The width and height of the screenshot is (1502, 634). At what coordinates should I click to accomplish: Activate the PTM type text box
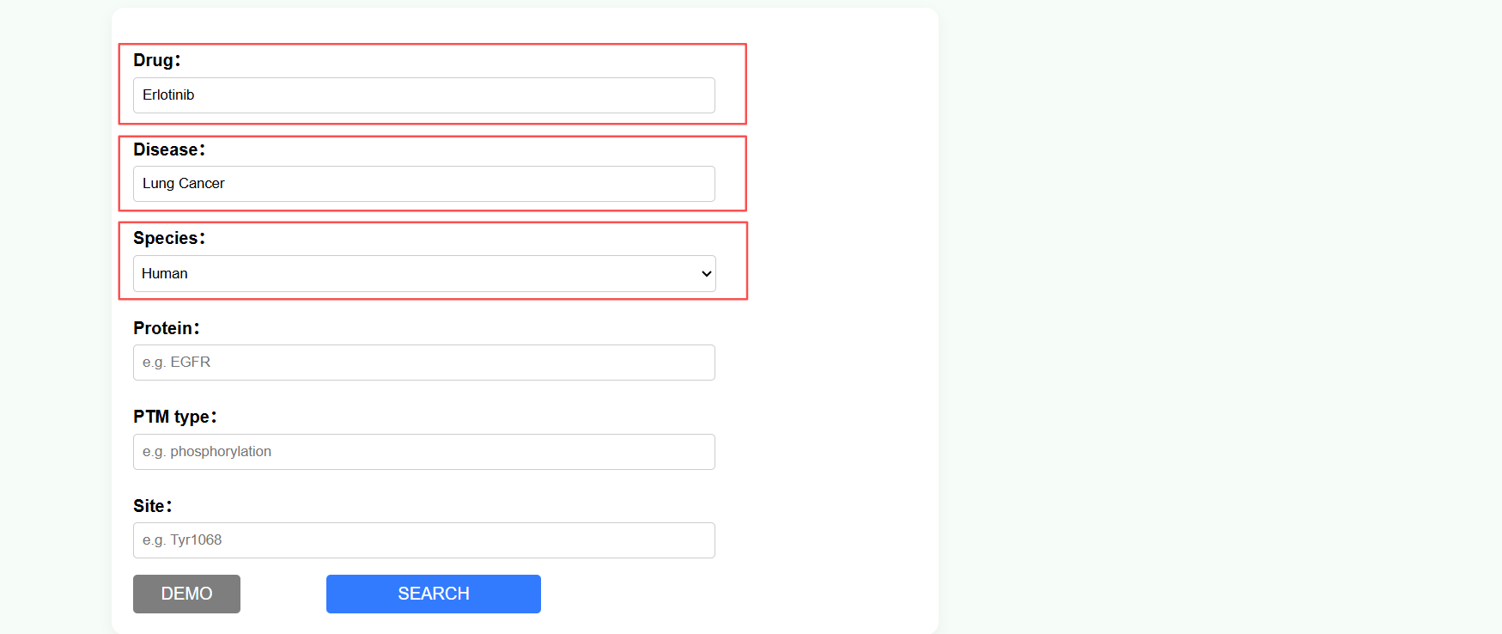(424, 452)
